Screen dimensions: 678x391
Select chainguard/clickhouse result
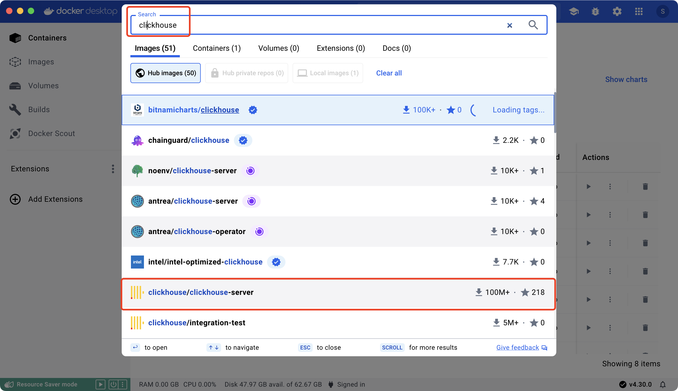(x=338, y=140)
